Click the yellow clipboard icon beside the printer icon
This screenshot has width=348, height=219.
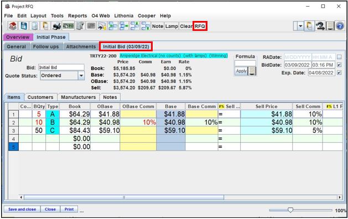(45, 26)
